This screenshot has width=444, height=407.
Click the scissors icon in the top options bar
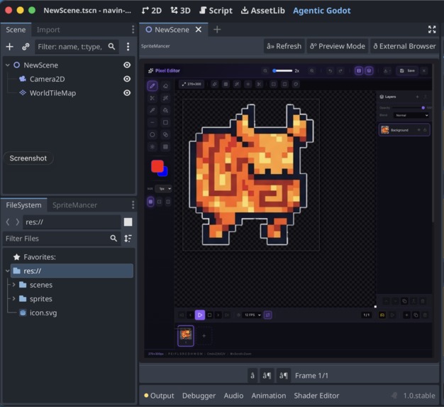tap(259, 84)
